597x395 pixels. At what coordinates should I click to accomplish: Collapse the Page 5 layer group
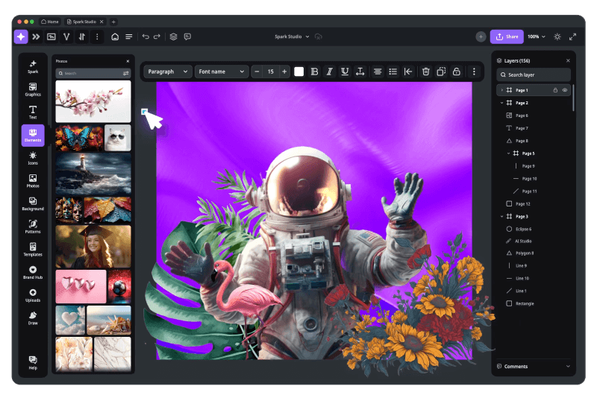[x=508, y=154]
